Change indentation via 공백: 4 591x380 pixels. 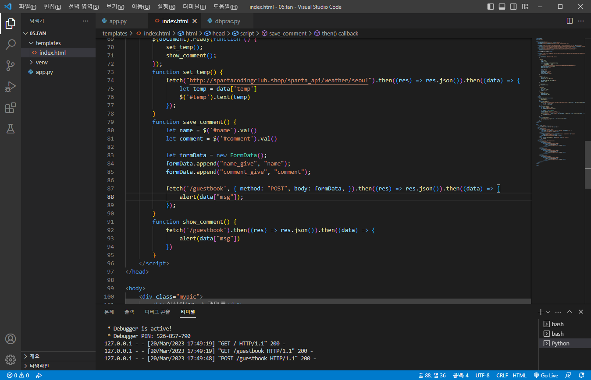tap(460, 375)
